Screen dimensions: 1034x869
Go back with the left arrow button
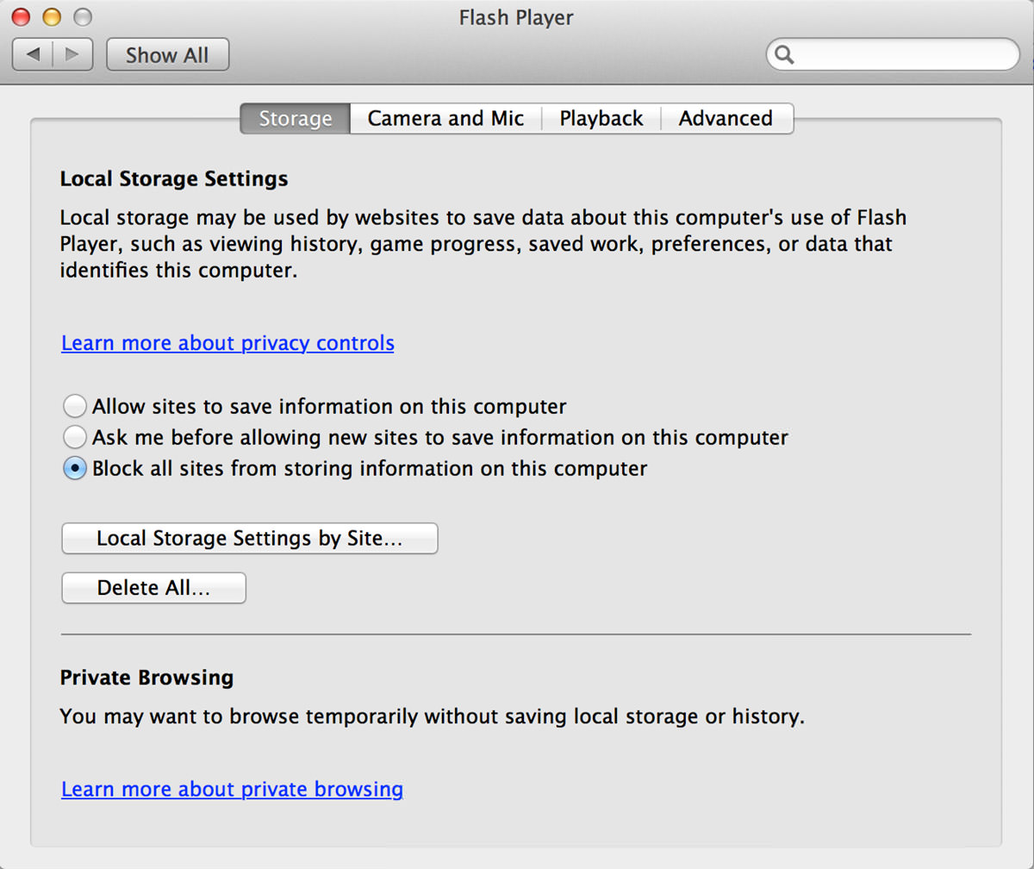(x=33, y=55)
